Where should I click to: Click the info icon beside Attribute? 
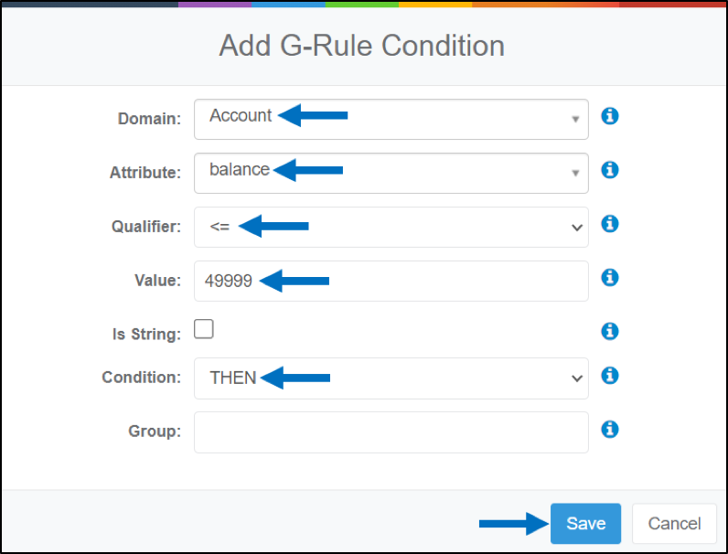pos(610,170)
